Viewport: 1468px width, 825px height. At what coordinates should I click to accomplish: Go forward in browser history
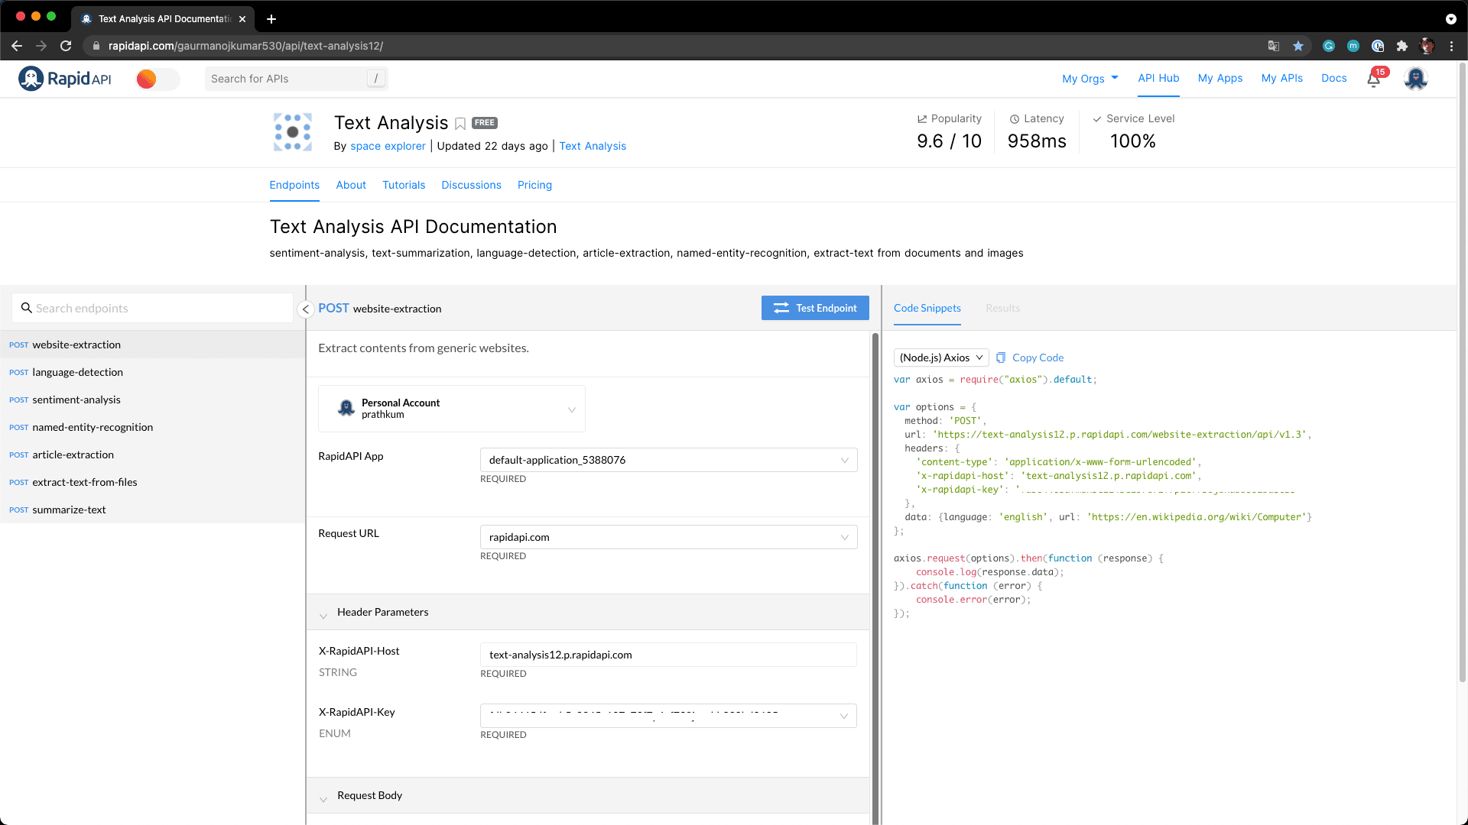pyautogui.click(x=41, y=46)
